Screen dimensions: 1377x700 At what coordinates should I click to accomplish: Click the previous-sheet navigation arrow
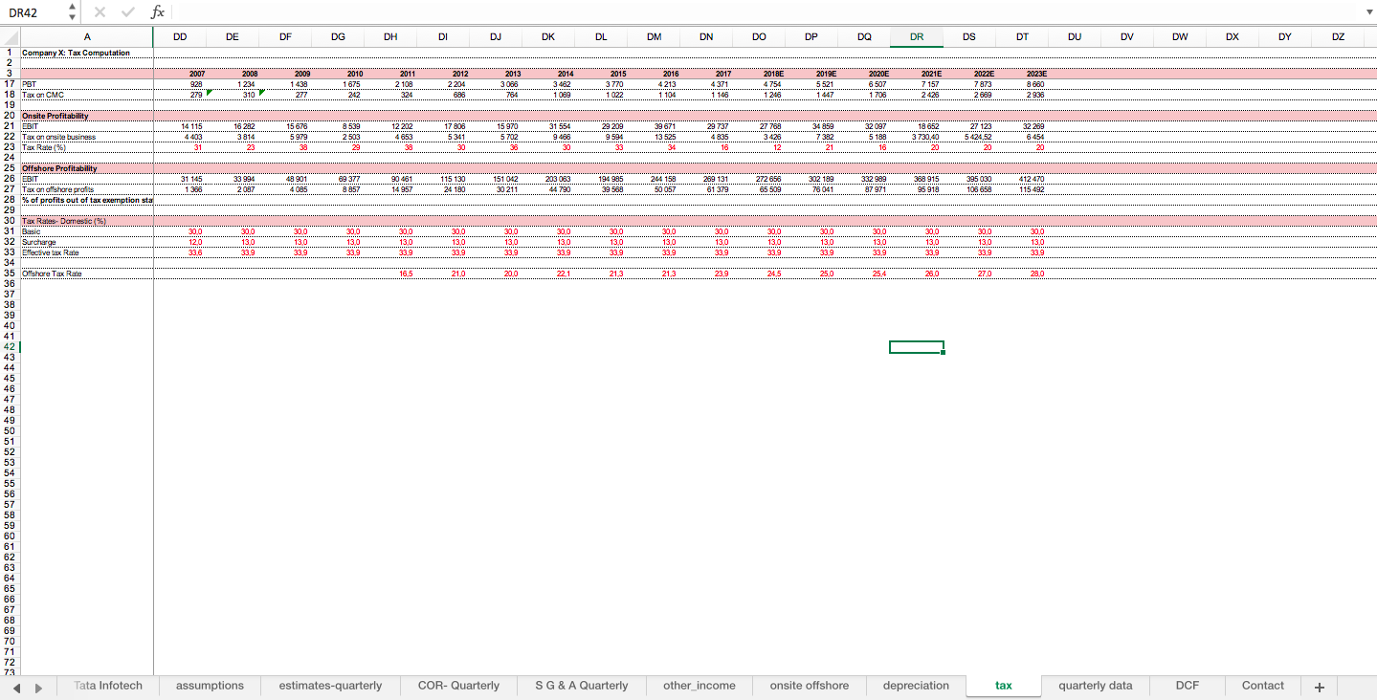point(17,686)
